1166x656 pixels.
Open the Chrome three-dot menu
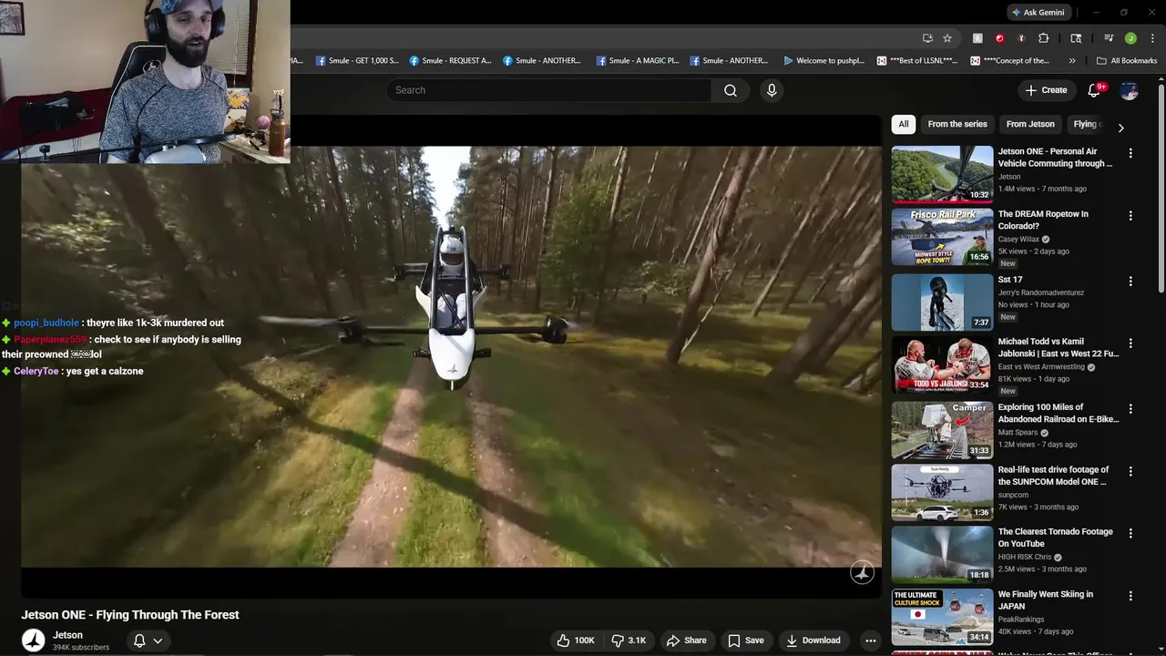click(1152, 38)
